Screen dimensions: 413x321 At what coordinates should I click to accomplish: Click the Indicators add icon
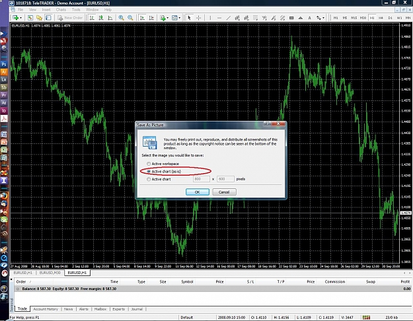click(163, 18)
